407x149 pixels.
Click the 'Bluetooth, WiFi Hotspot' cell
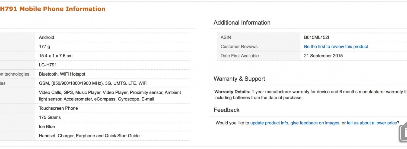pyautogui.click(x=62, y=74)
